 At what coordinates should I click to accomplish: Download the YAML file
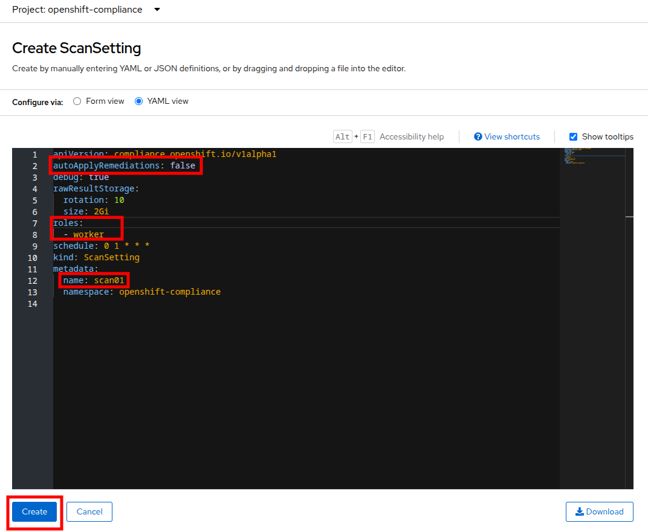click(599, 512)
